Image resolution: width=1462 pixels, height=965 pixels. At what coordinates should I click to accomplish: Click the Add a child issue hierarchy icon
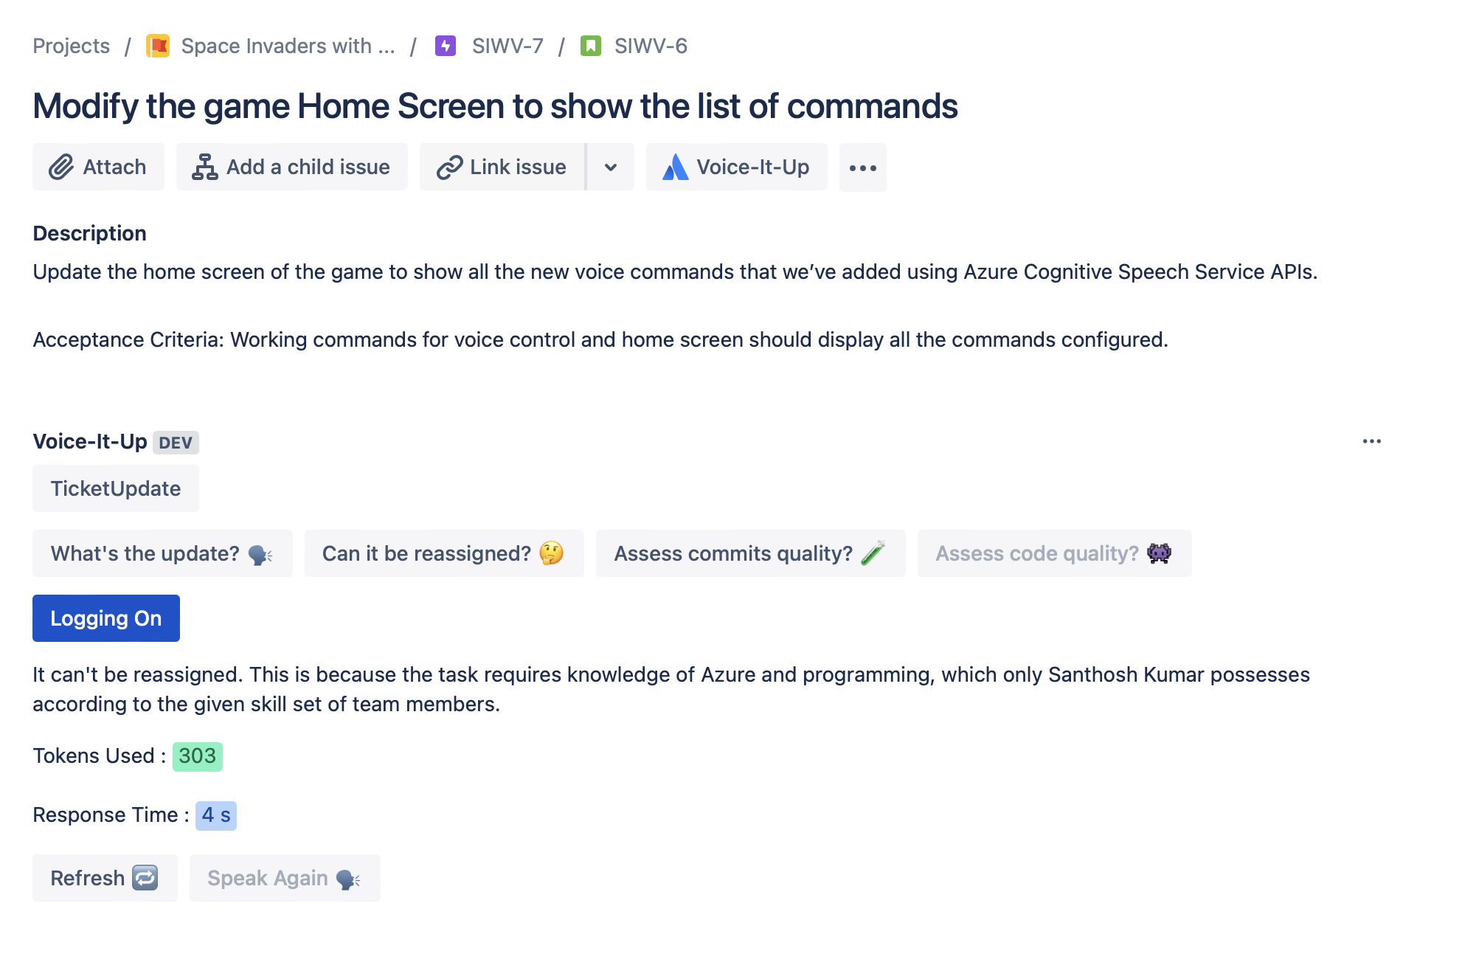[204, 167]
